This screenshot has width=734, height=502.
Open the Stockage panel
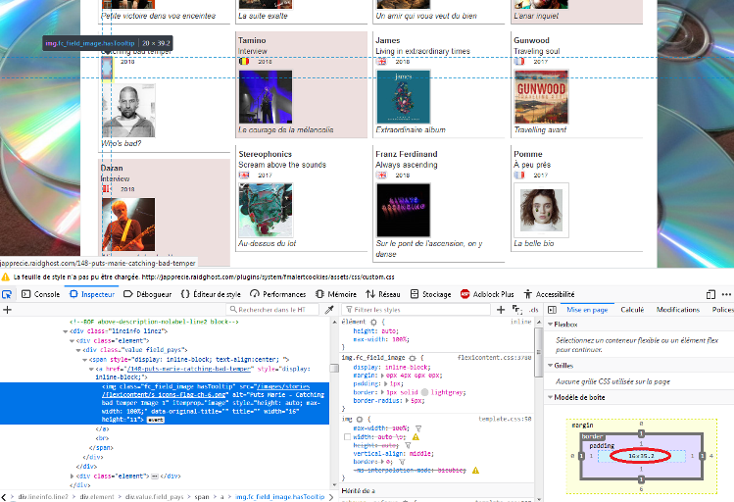(430, 294)
